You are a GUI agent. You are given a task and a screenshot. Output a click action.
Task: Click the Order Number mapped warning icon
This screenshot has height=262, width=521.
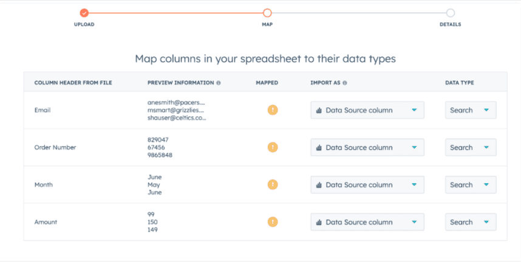(x=273, y=147)
